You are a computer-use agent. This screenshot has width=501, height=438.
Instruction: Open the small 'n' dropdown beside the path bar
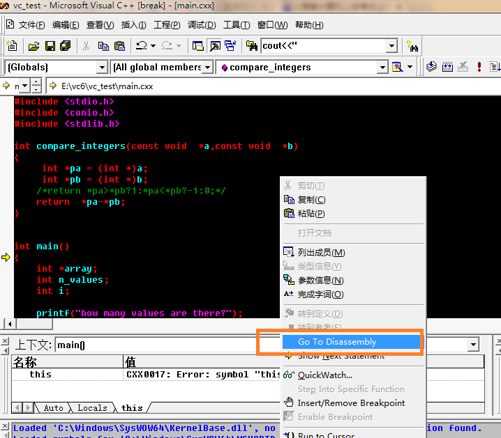tap(25, 86)
